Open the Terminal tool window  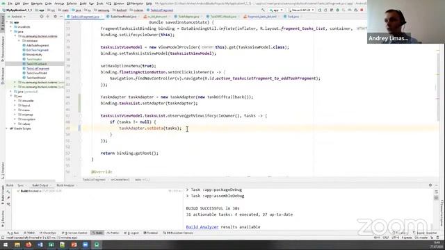coord(151,233)
